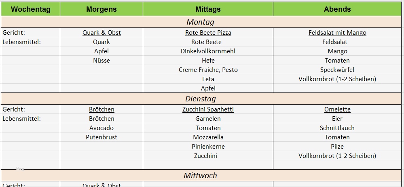Select the "Morgens" header cell
Image resolution: width=404 pixels, height=187 pixels.
click(x=102, y=9)
